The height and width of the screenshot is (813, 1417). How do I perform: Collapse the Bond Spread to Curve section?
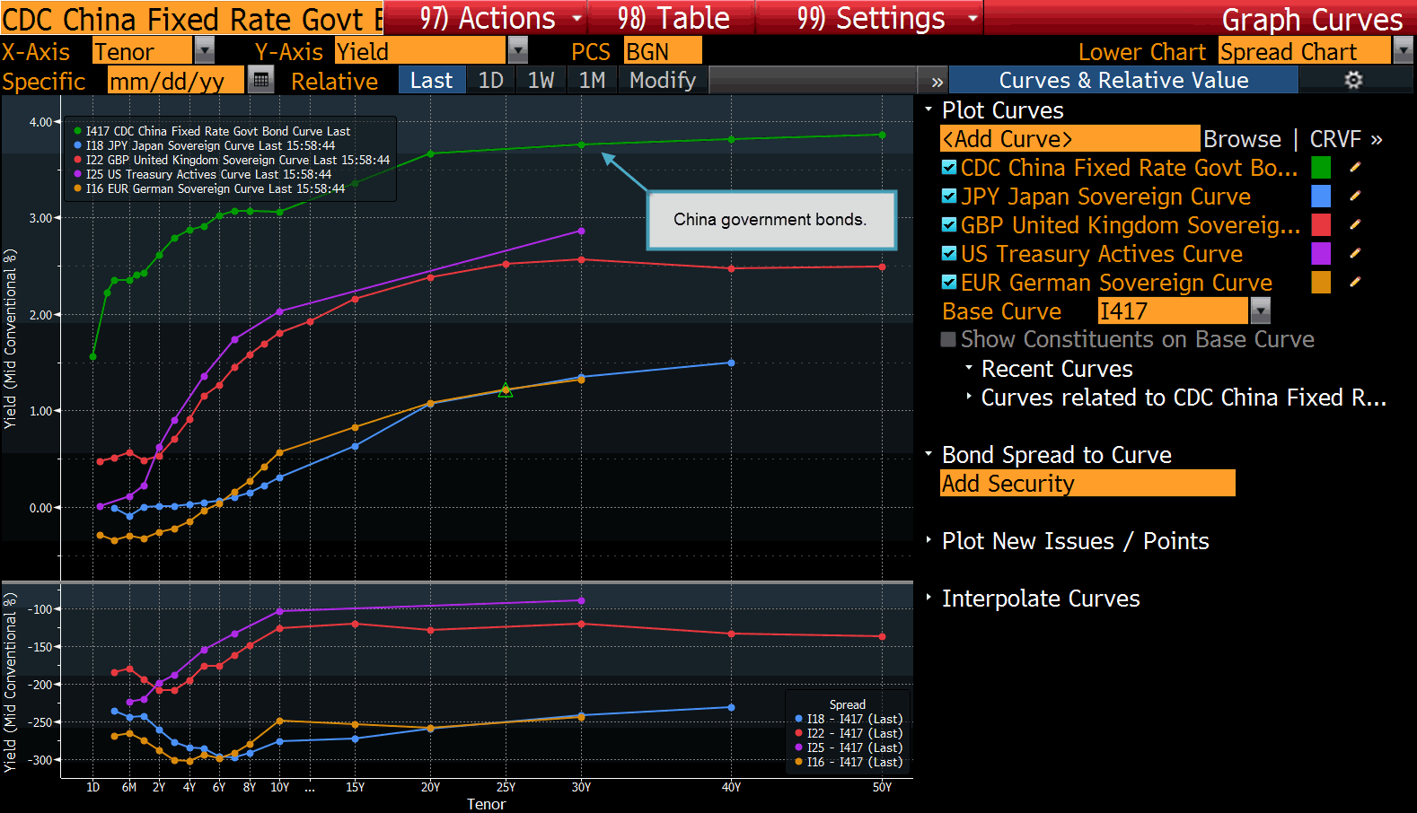coord(929,453)
